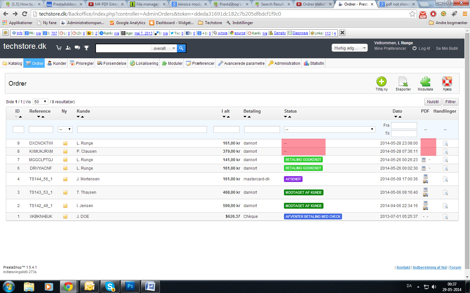This screenshot has height=293, width=470.
Task: Sort by Kunde descending arrow
Action: [78, 117]
